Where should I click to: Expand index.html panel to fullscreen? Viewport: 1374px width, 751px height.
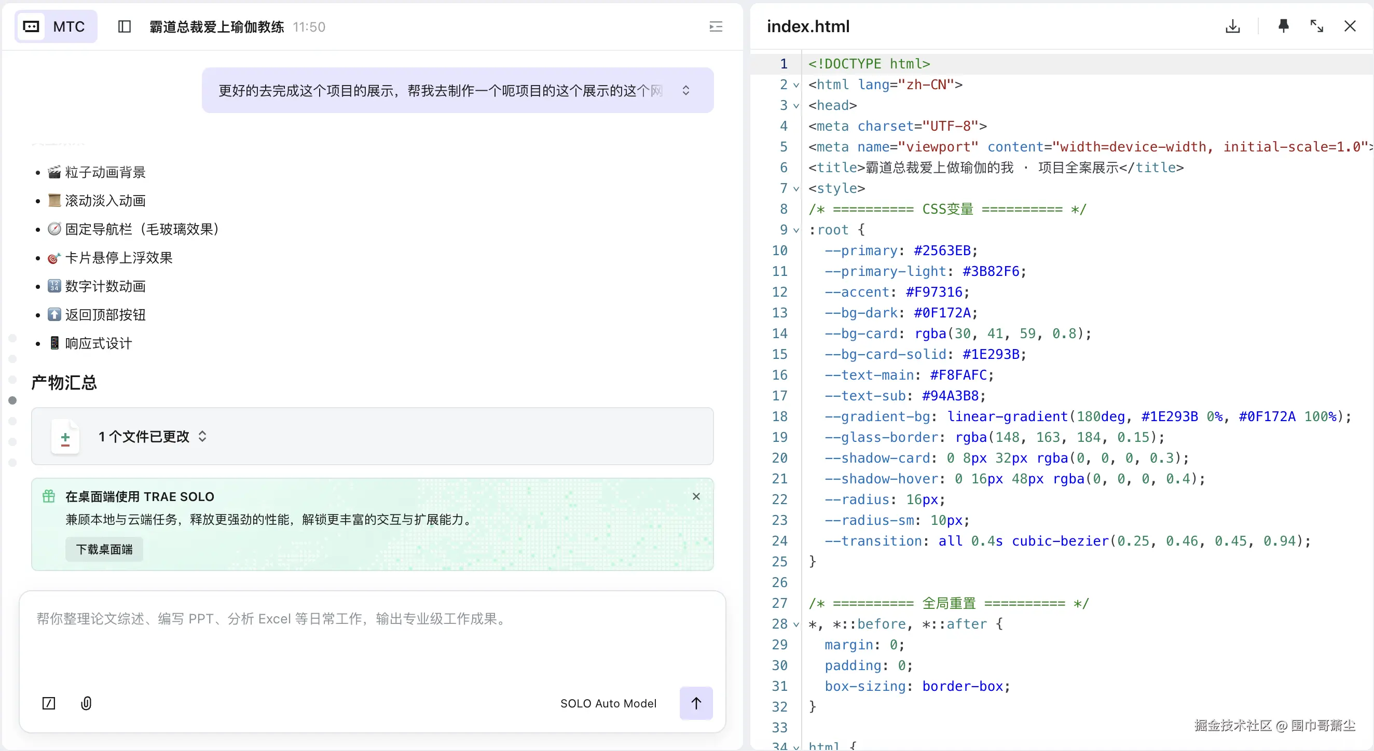click(1316, 26)
